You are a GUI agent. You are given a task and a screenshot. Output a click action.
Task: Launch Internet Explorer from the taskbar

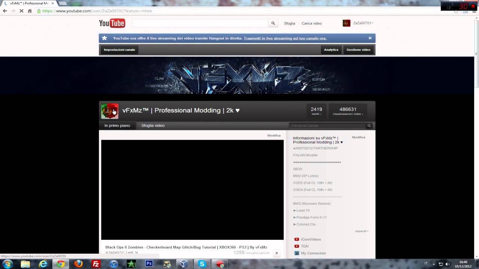tap(43, 264)
